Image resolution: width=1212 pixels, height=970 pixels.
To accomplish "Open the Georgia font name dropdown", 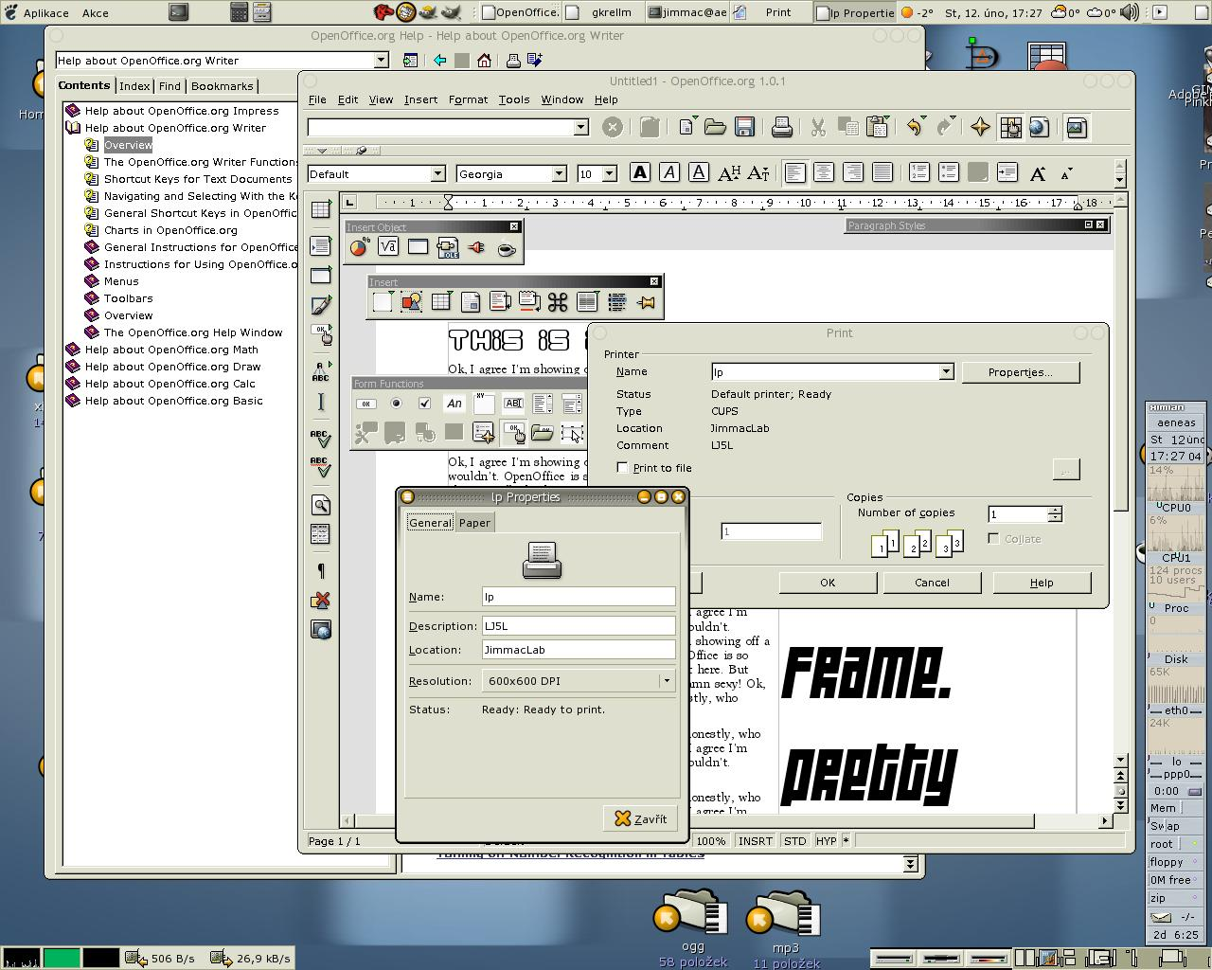I will pyautogui.click(x=559, y=174).
